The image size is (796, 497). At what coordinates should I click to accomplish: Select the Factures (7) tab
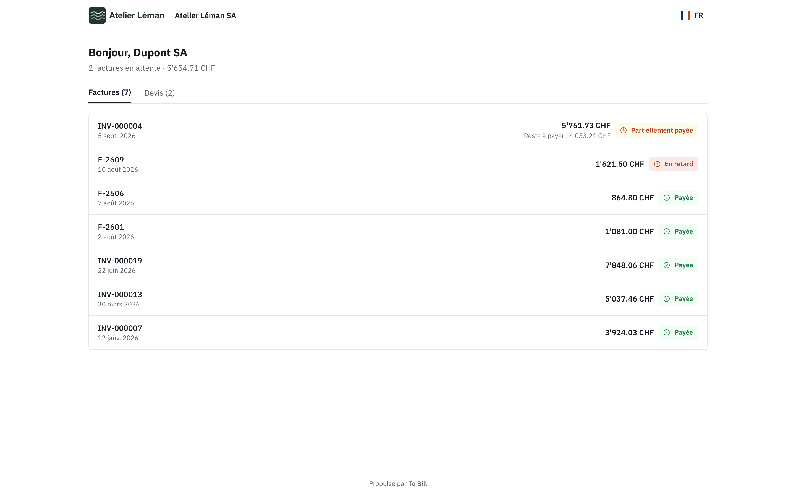pos(109,93)
